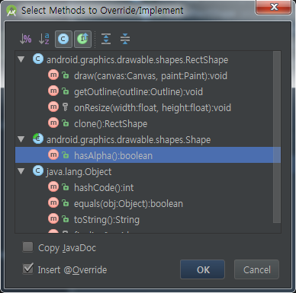Toggle the show classes button

pyautogui.click(x=63, y=39)
